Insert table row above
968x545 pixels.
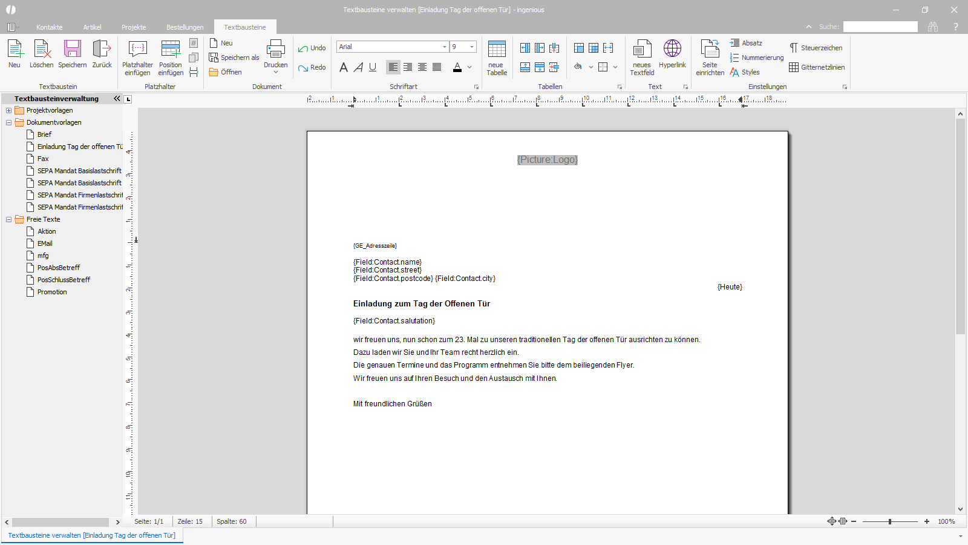pyautogui.click(x=525, y=67)
